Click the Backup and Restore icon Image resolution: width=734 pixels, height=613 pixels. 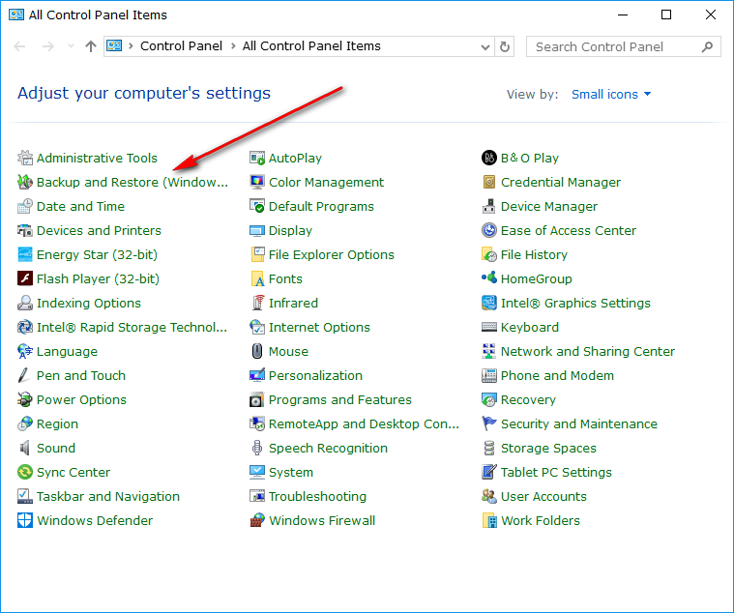25,182
